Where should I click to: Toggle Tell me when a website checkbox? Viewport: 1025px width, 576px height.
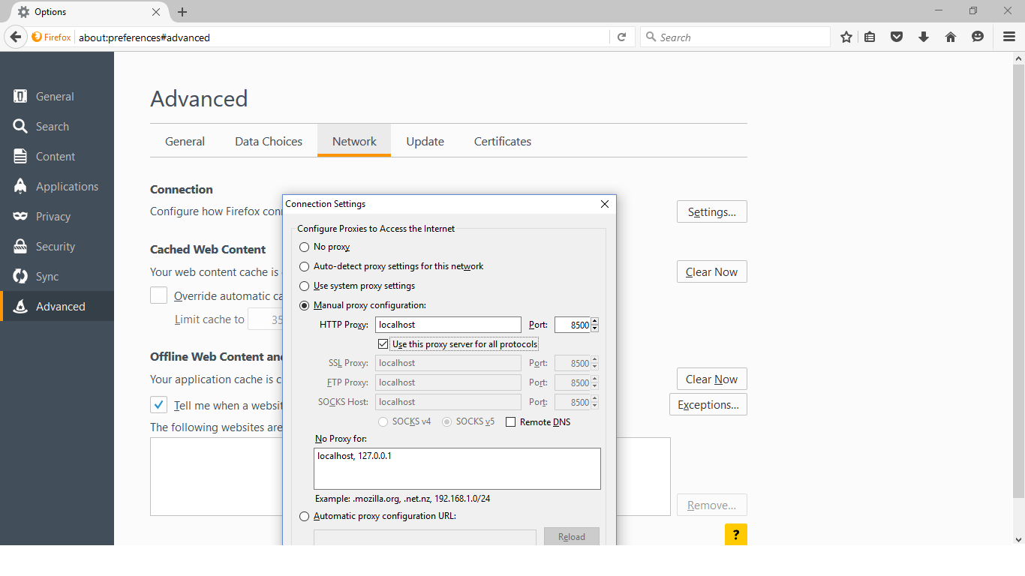coord(158,405)
